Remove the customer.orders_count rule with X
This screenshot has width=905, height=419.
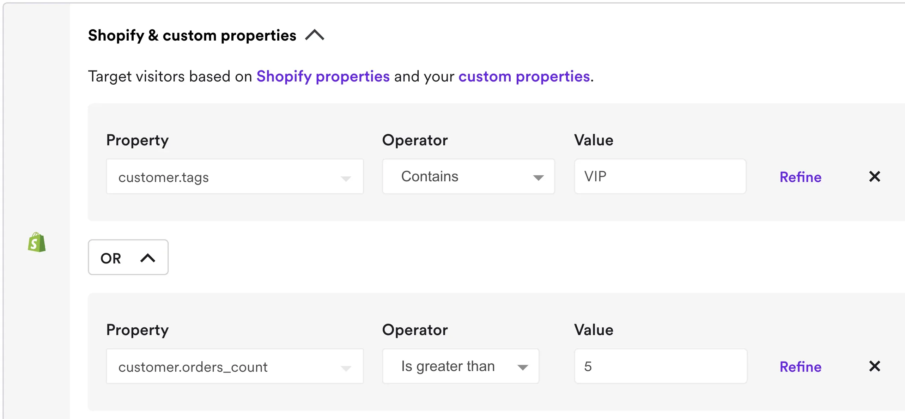tap(874, 366)
